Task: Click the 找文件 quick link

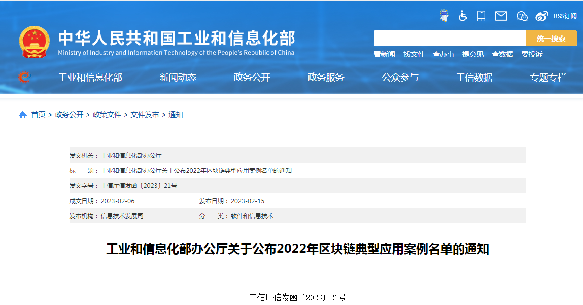Action: point(414,54)
